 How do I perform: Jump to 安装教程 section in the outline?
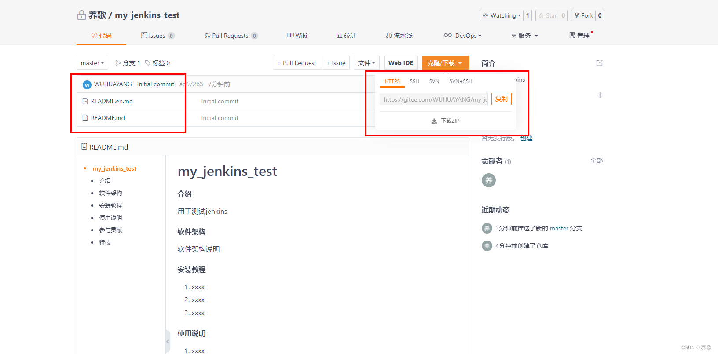[110, 205]
